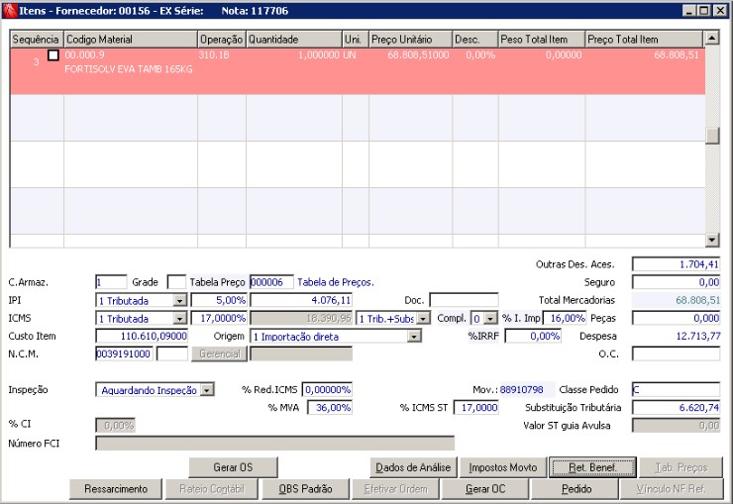Viewport: 733px width, 504px height.
Task: Click the Custo Item field
Action: point(142,337)
